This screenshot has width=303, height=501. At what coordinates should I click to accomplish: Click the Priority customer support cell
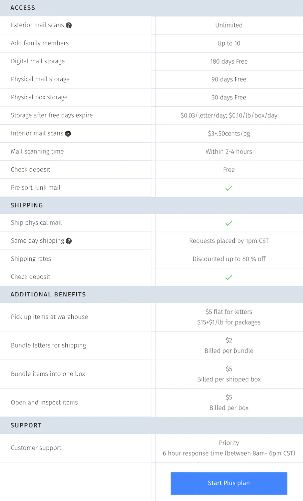[x=229, y=448]
